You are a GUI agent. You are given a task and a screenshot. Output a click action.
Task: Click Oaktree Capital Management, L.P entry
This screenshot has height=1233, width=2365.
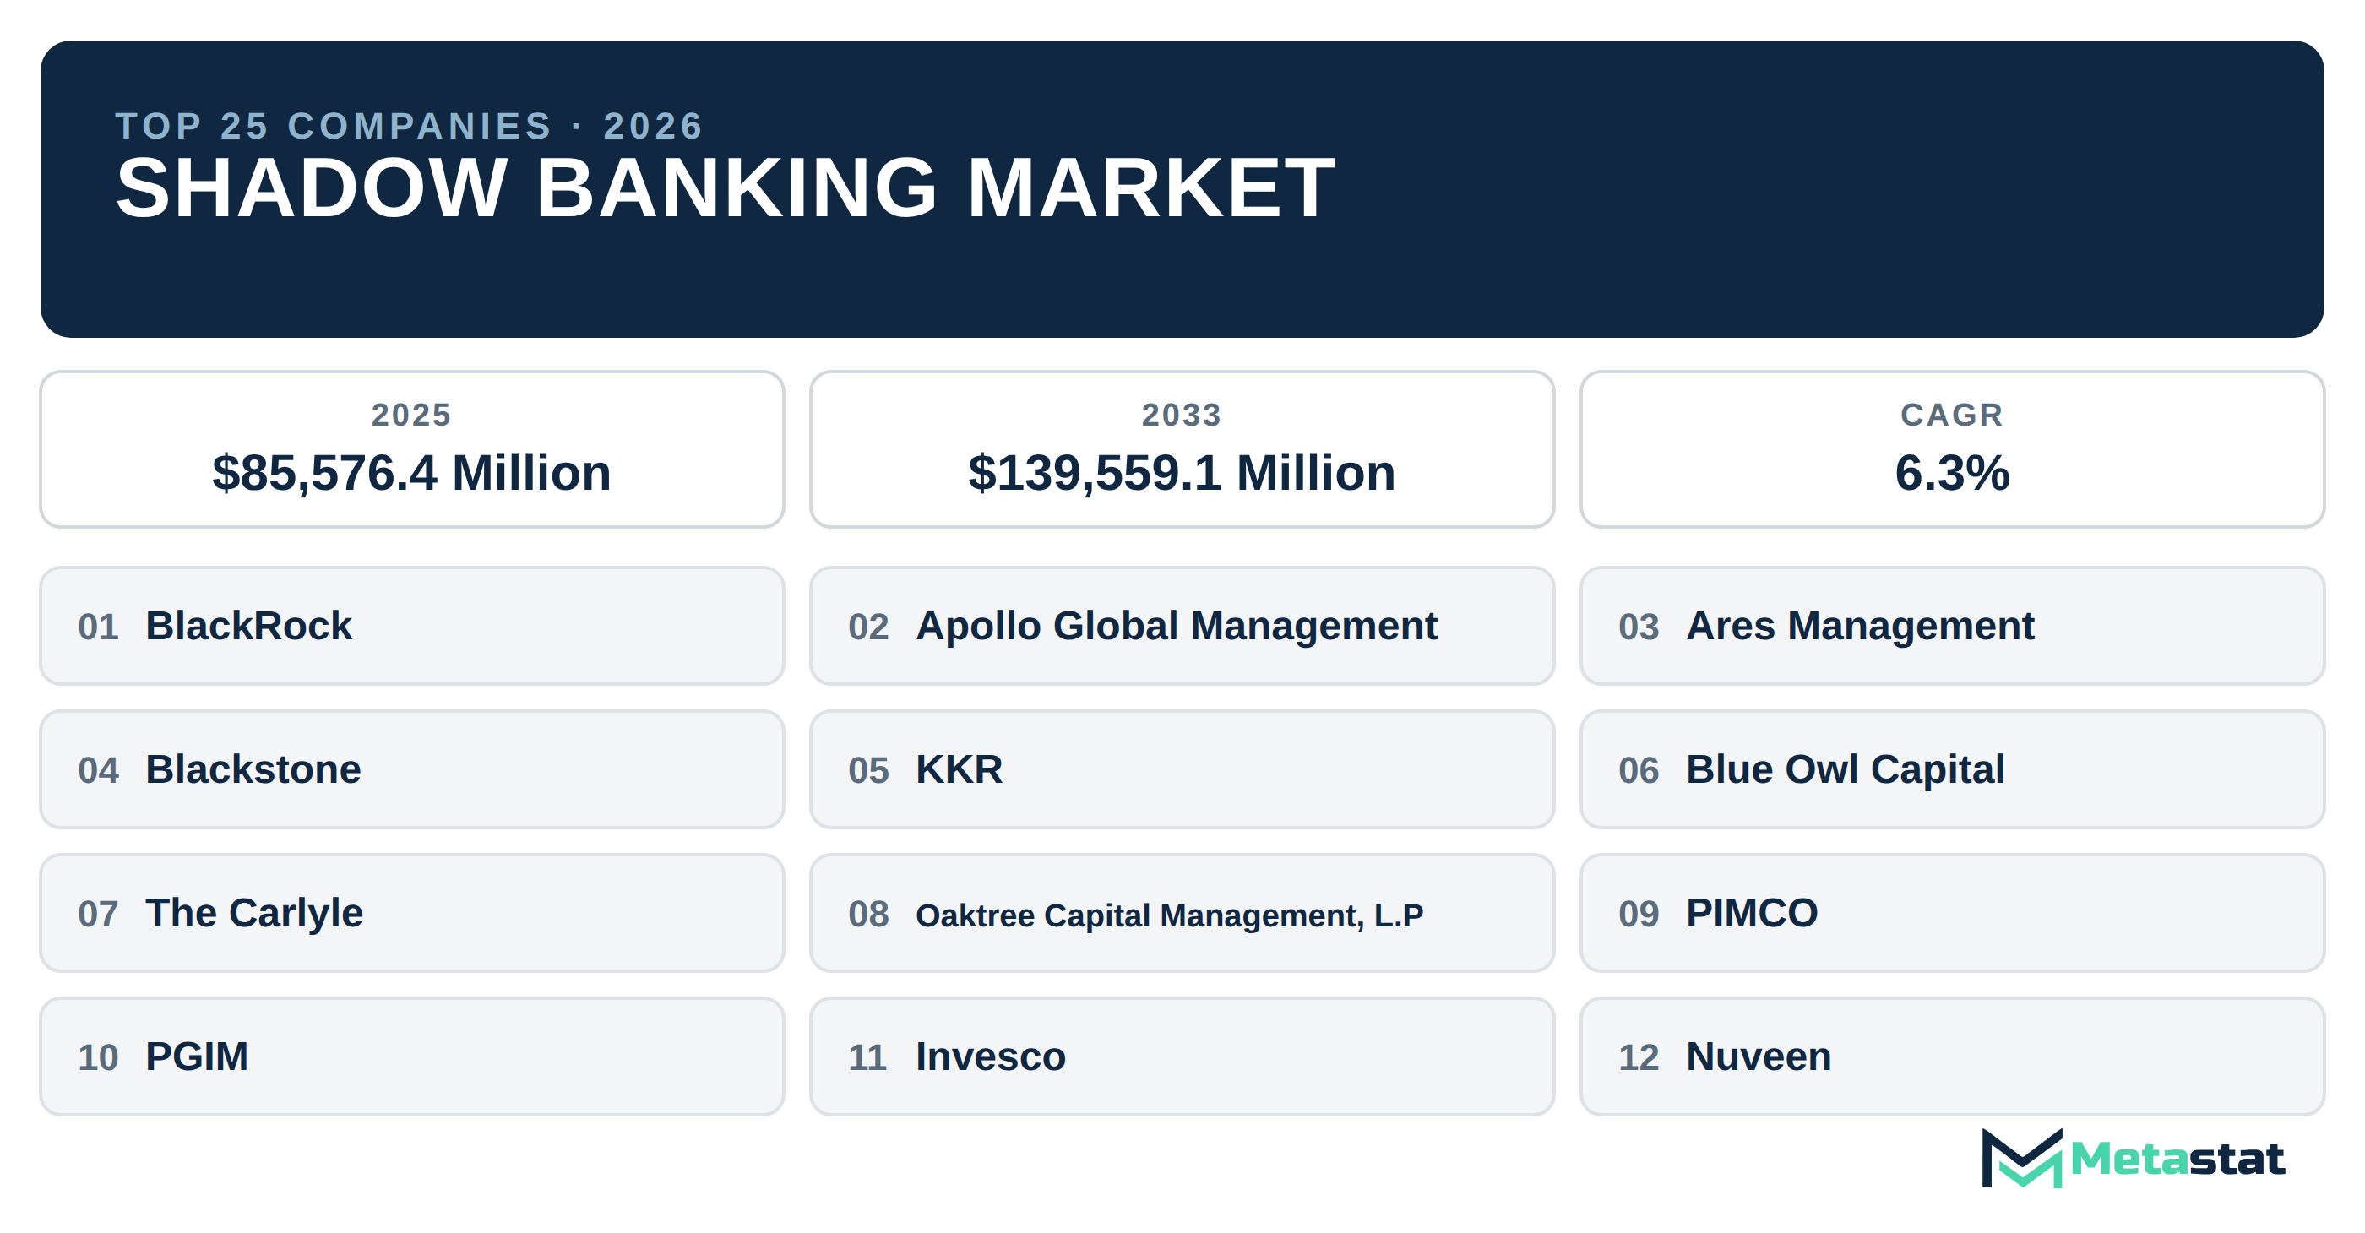pyautogui.click(x=1182, y=914)
